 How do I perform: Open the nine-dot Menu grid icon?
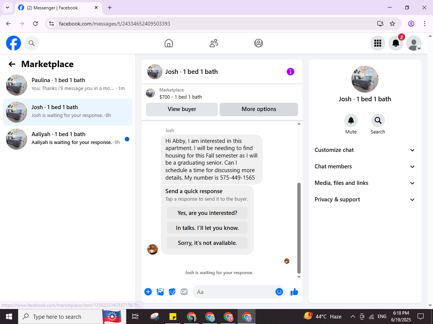(377, 43)
